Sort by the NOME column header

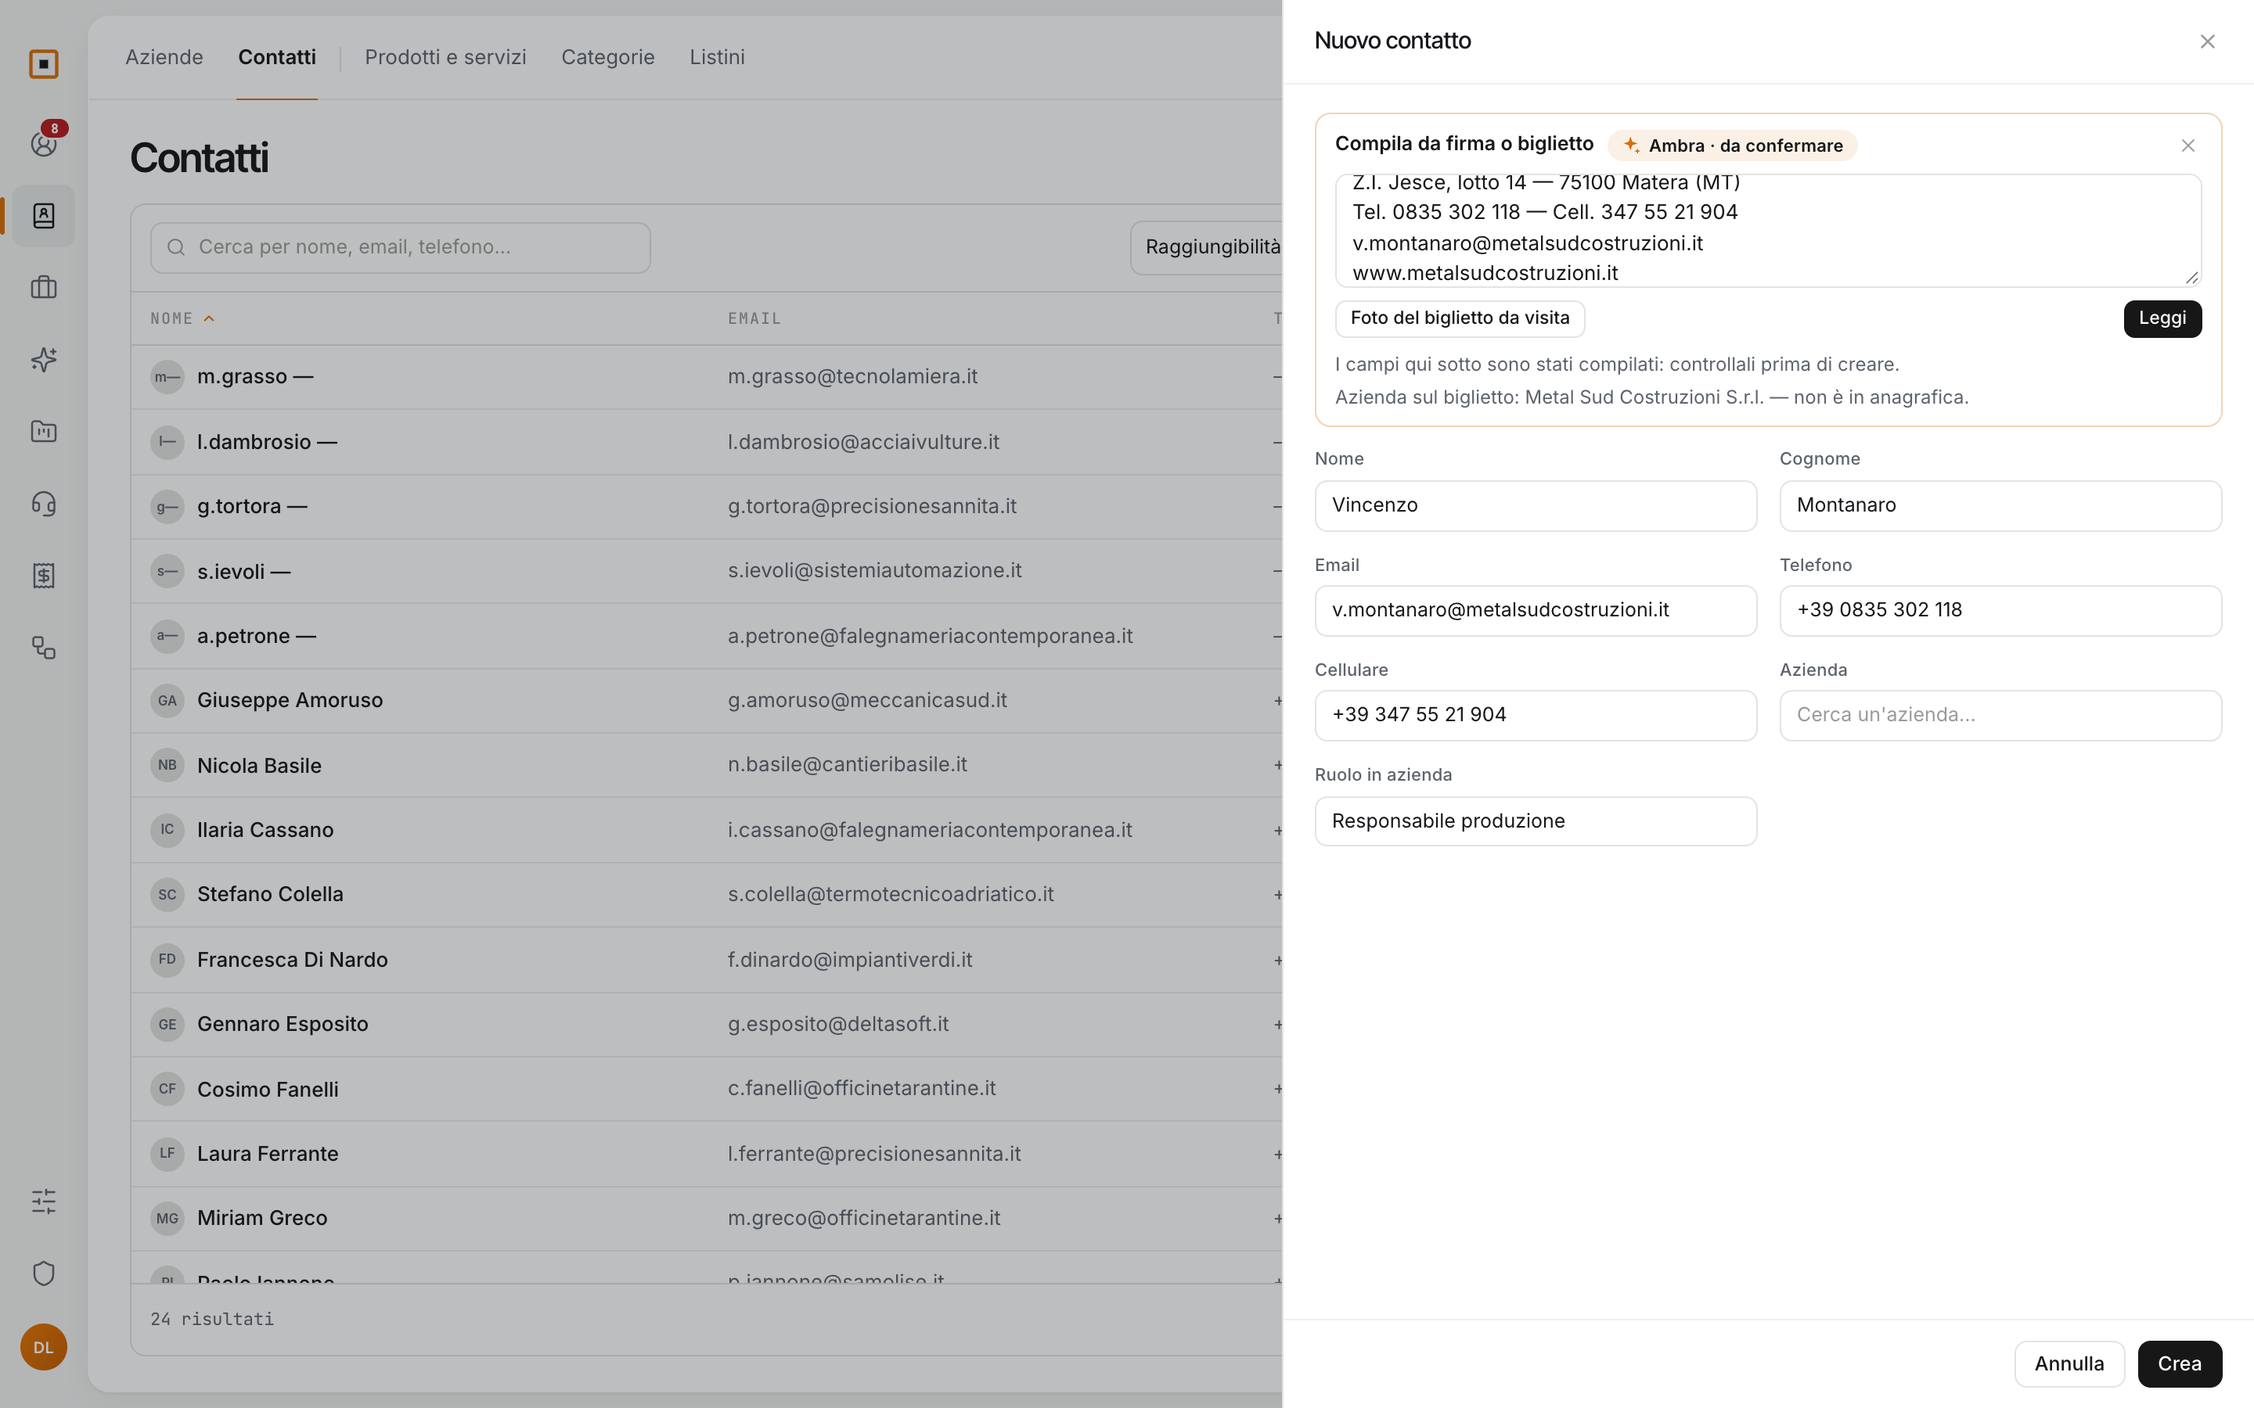(x=182, y=318)
